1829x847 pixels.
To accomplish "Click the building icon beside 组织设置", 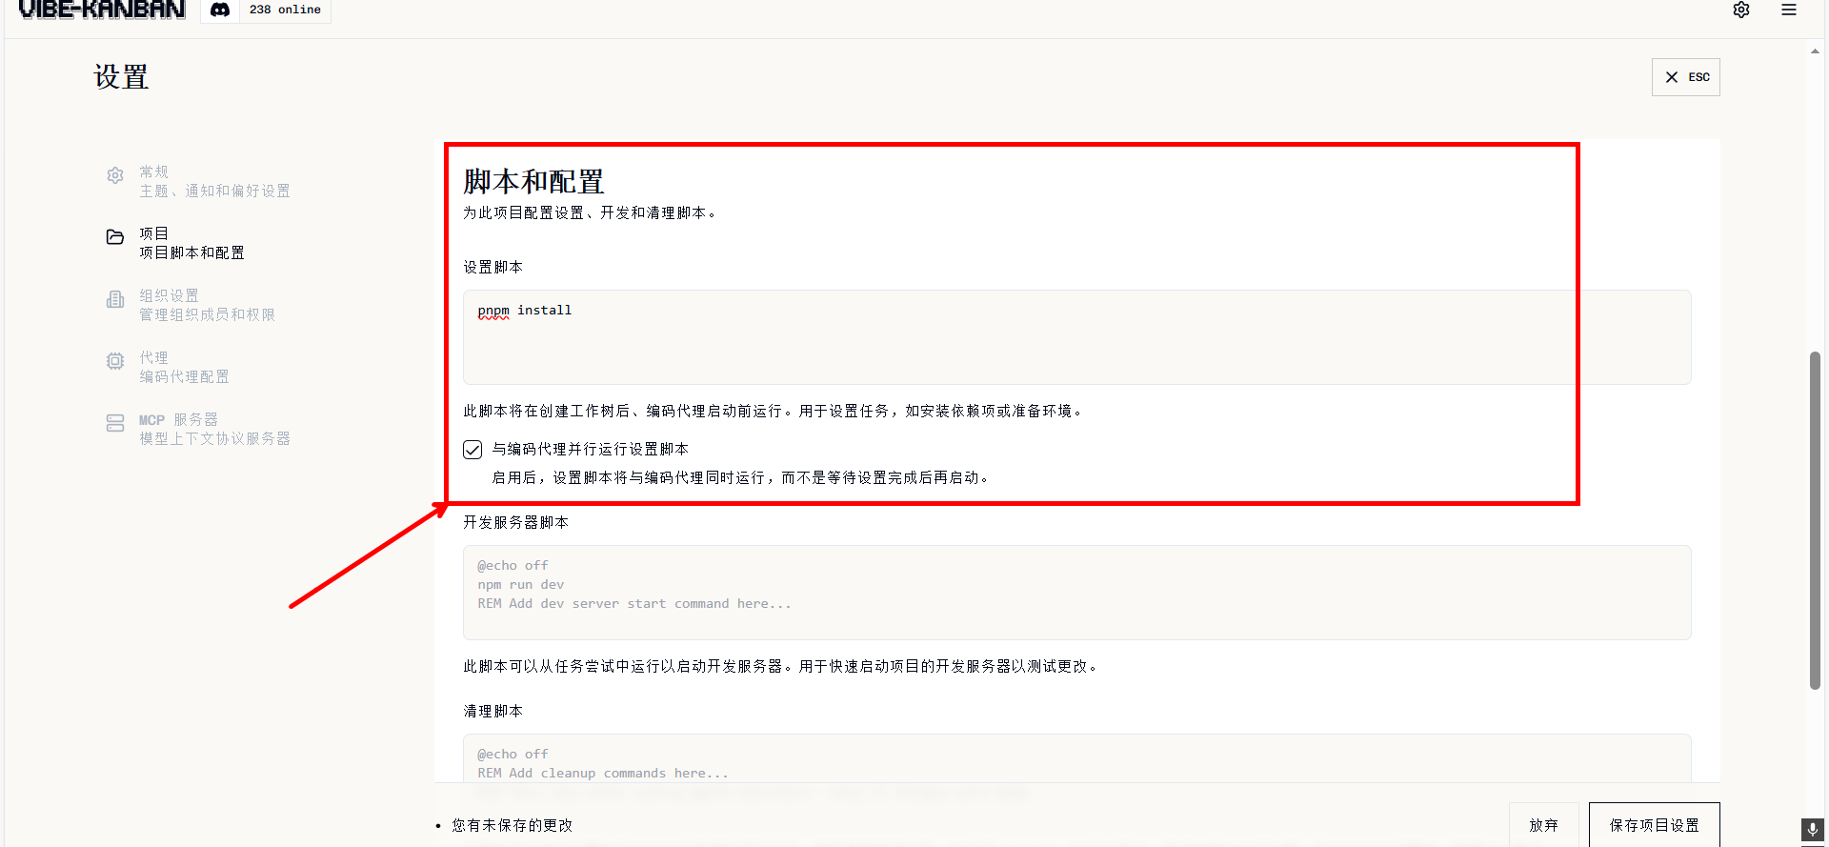I will point(115,300).
